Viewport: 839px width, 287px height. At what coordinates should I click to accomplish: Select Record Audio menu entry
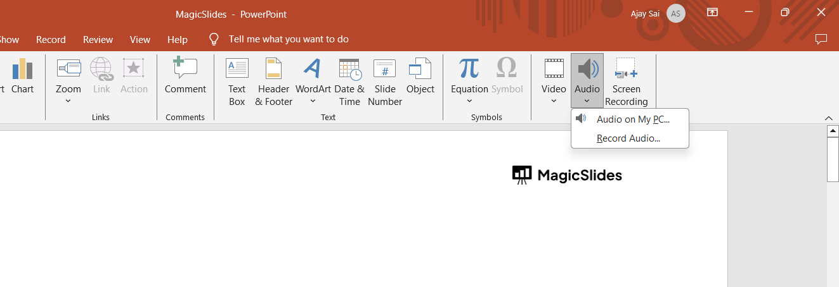click(628, 138)
